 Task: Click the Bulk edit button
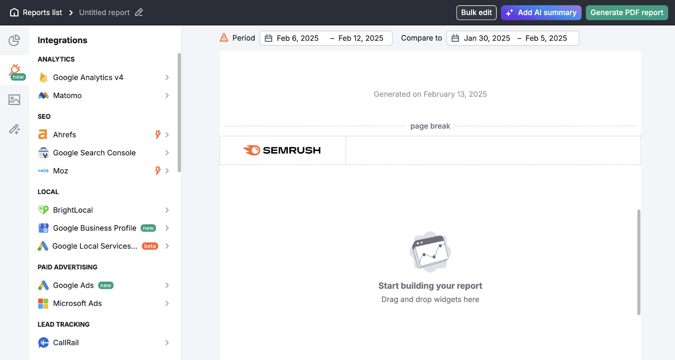(x=476, y=13)
